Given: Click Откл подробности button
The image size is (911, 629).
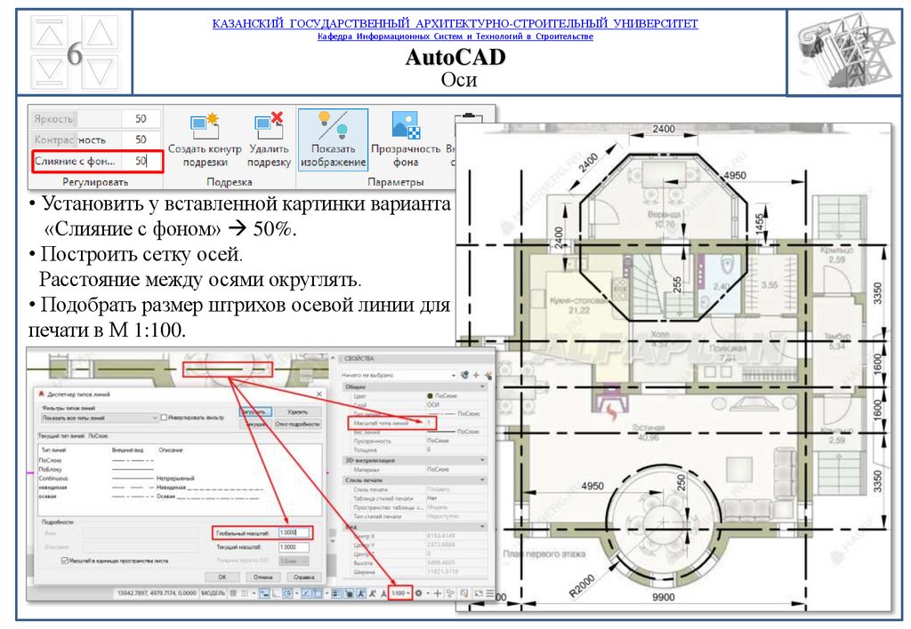Looking at the screenshot, I should (x=297, y=424).
